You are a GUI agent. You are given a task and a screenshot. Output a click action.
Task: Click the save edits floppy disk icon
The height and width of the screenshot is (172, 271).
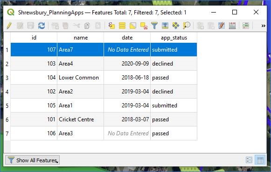coord(31,26)
